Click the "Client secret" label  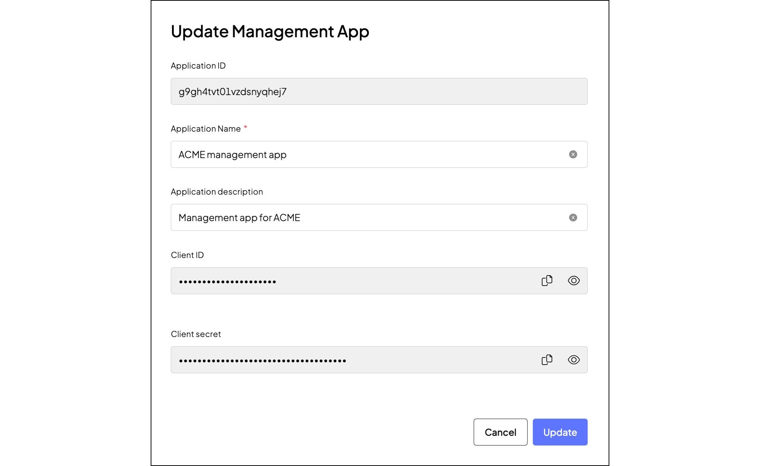pos(196,334)
